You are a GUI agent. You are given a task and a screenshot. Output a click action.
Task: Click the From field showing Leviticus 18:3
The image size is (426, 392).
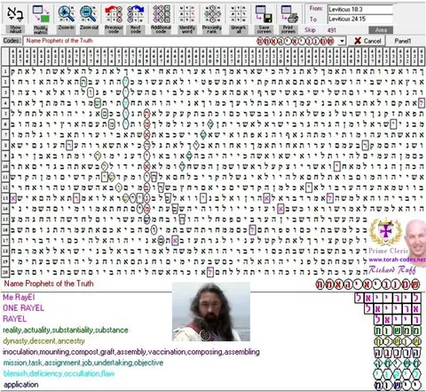[x=360, y=10]
